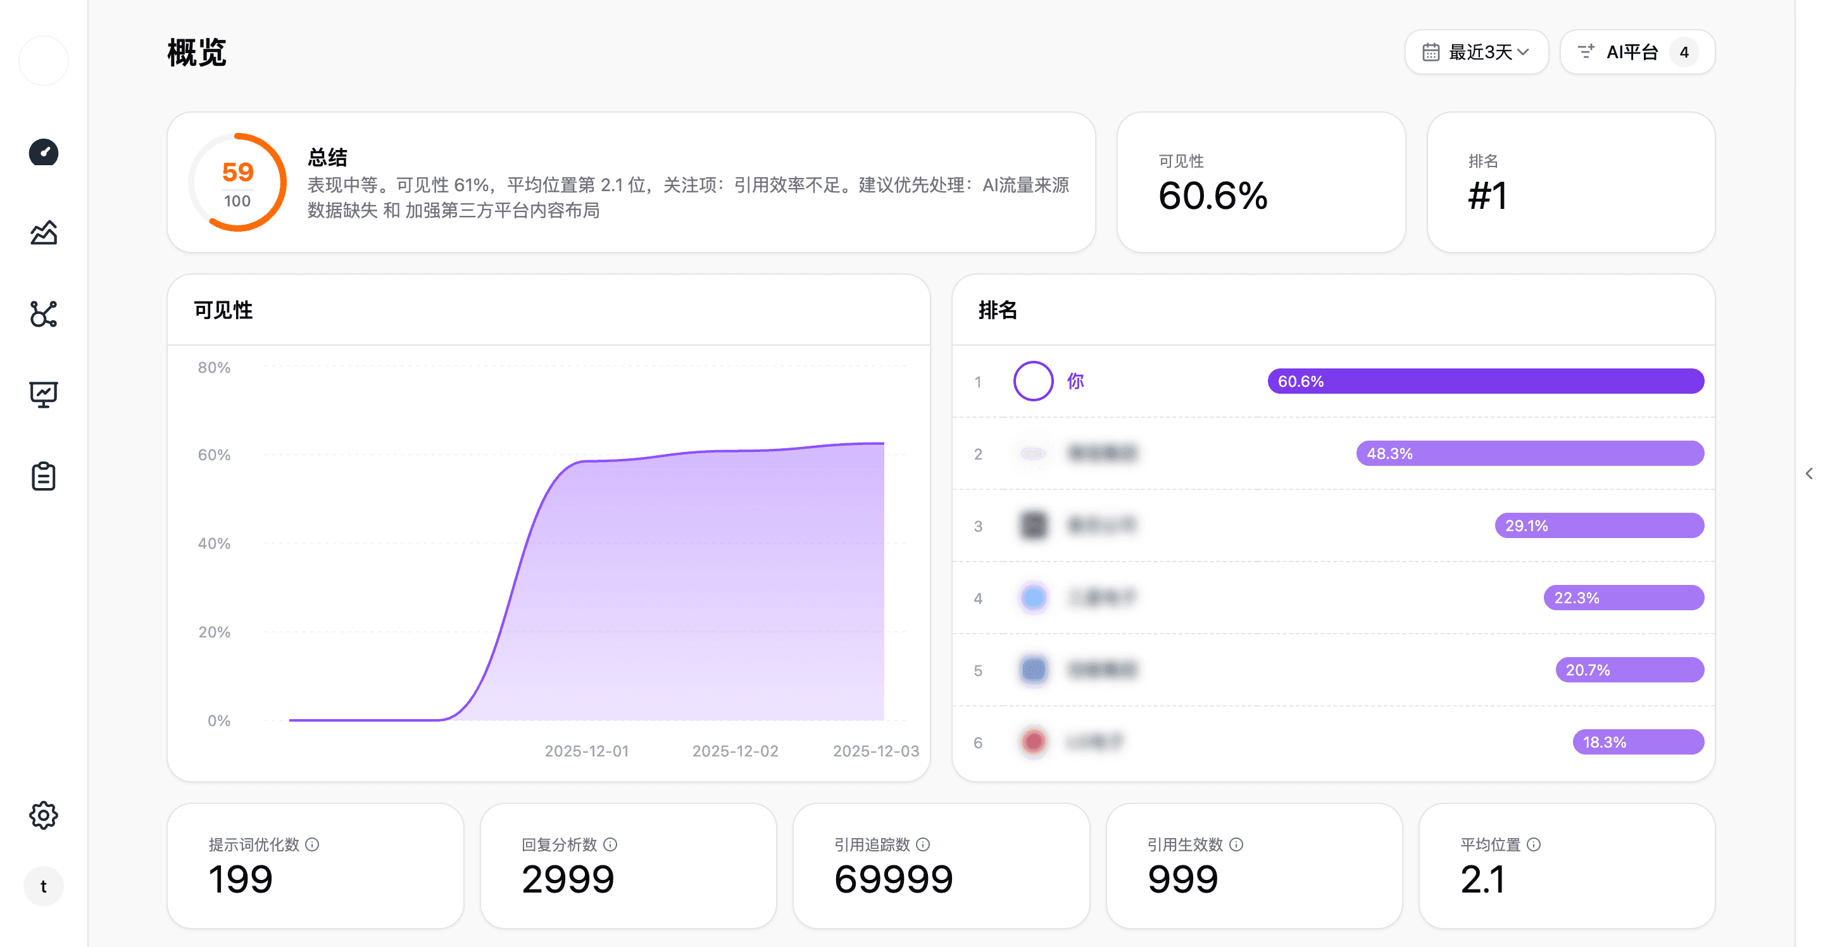Open the presentation board icon in sidebar
Screen dimensions: 1823x947
43,394
